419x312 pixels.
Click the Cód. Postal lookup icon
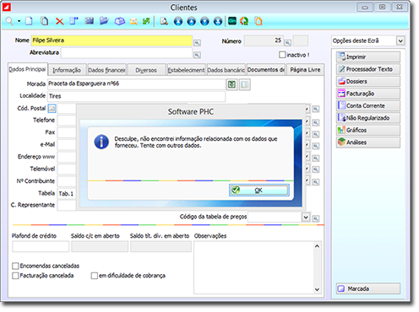click(x=52, y=108)
